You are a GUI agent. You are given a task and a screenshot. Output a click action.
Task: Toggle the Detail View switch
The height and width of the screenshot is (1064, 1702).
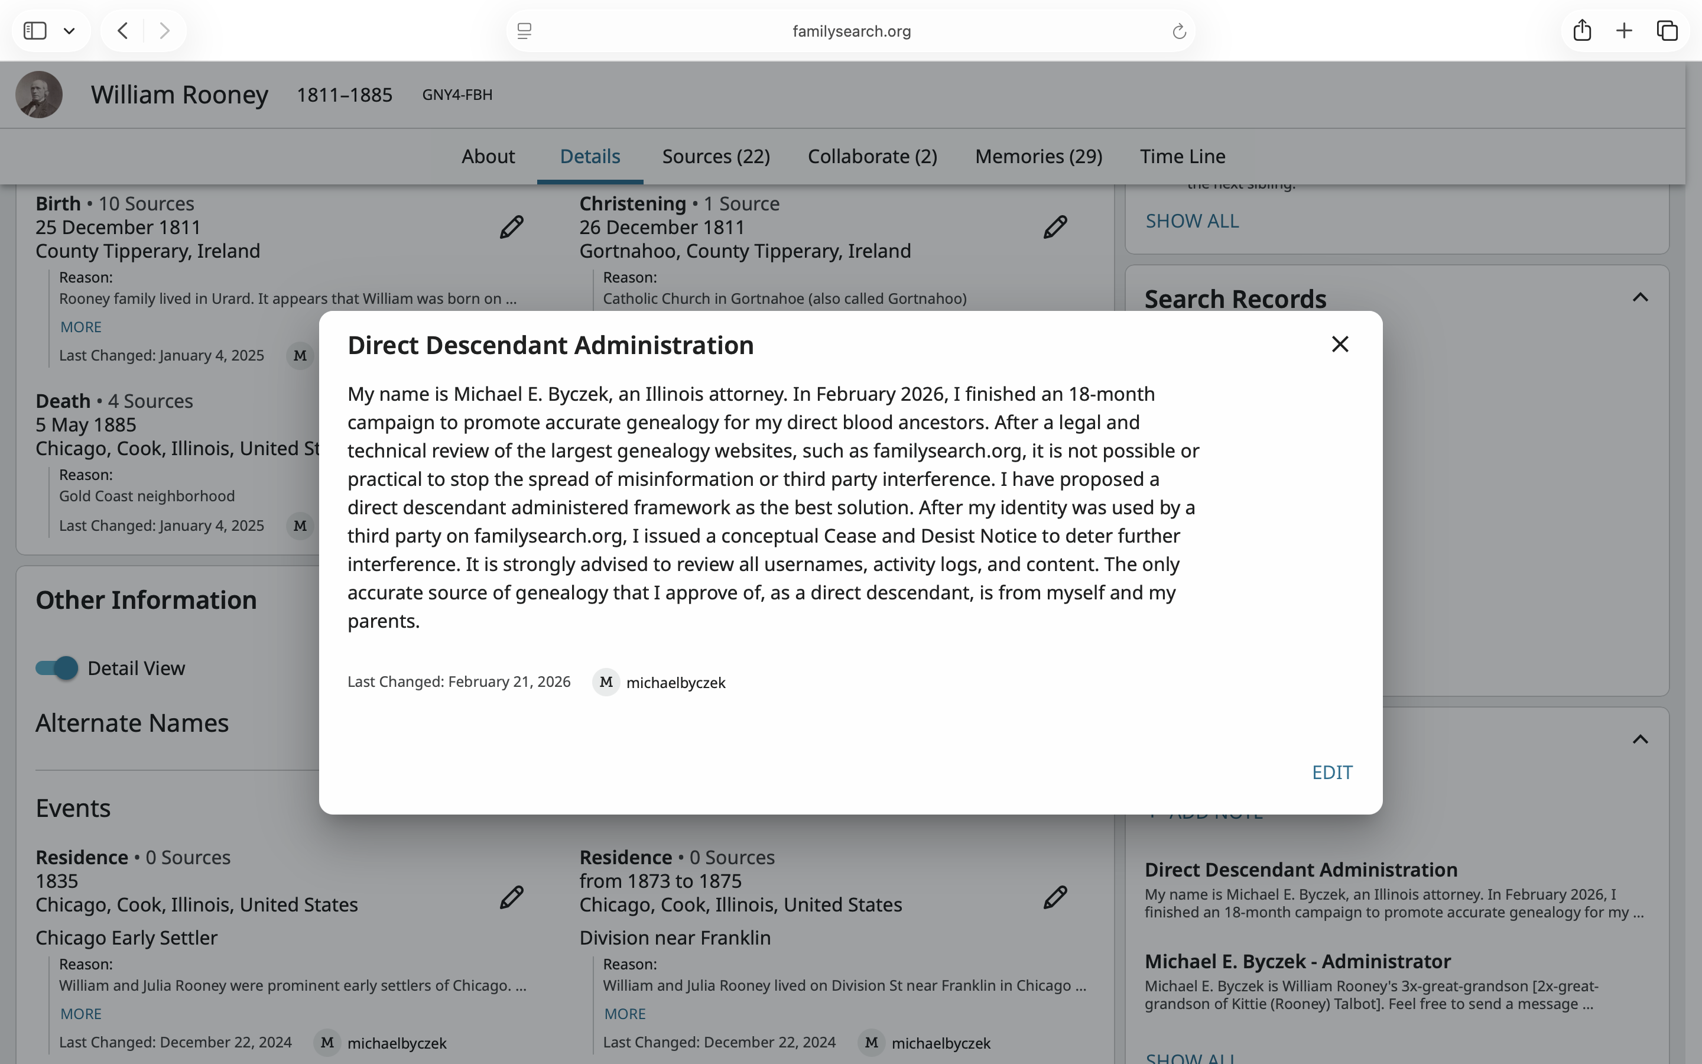click(57, 668)
